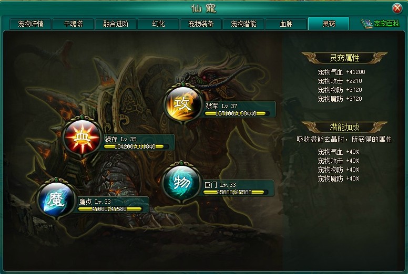408x274 pixels.
Task: Switch to the 血脉 tab
Action: pyautogui.click(x=286, y=24)
